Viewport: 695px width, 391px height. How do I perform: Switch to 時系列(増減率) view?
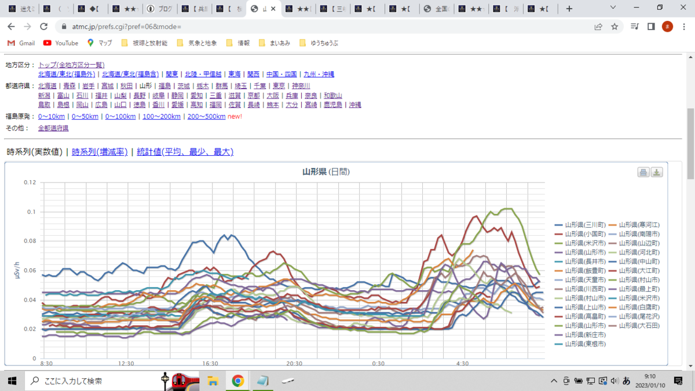coord(100,152)
